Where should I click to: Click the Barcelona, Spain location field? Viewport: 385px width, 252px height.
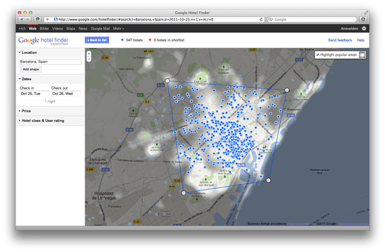(x=50, y=62)
